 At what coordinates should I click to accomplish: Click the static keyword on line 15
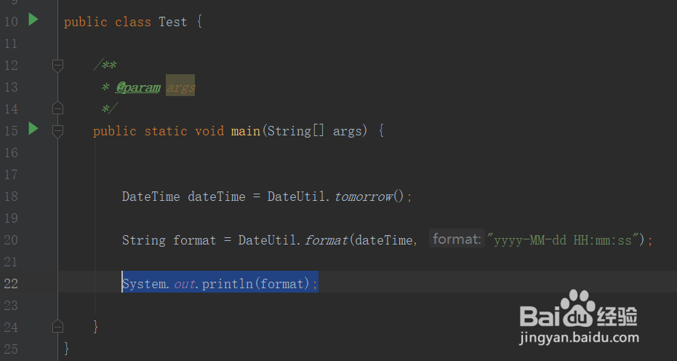166,131
